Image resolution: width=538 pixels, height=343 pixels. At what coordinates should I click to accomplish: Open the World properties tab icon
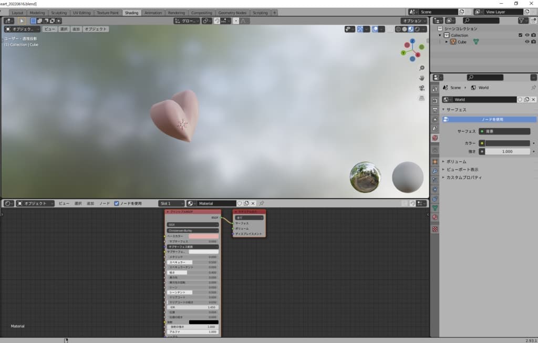[435, 138]
